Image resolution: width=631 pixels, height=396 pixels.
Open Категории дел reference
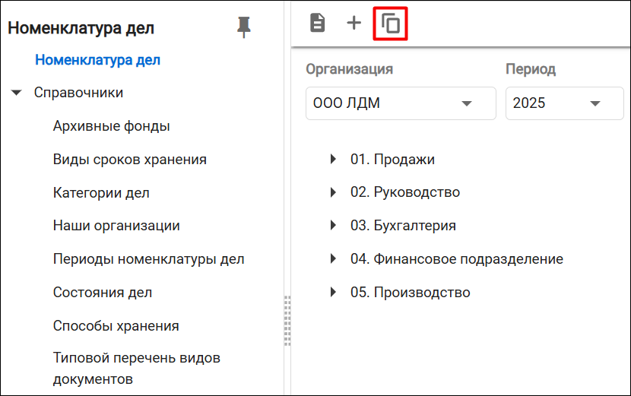point(101,193)
